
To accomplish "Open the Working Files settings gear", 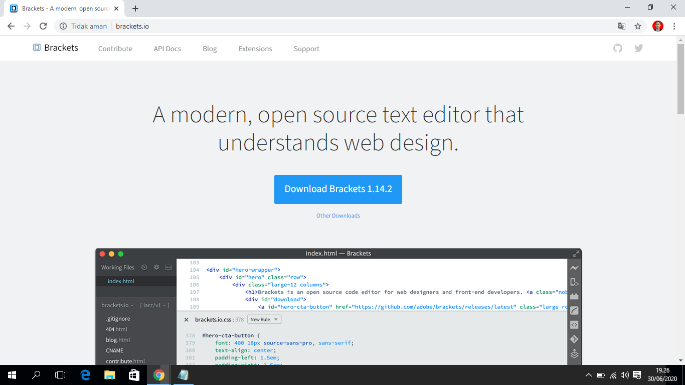I will 156,267.
